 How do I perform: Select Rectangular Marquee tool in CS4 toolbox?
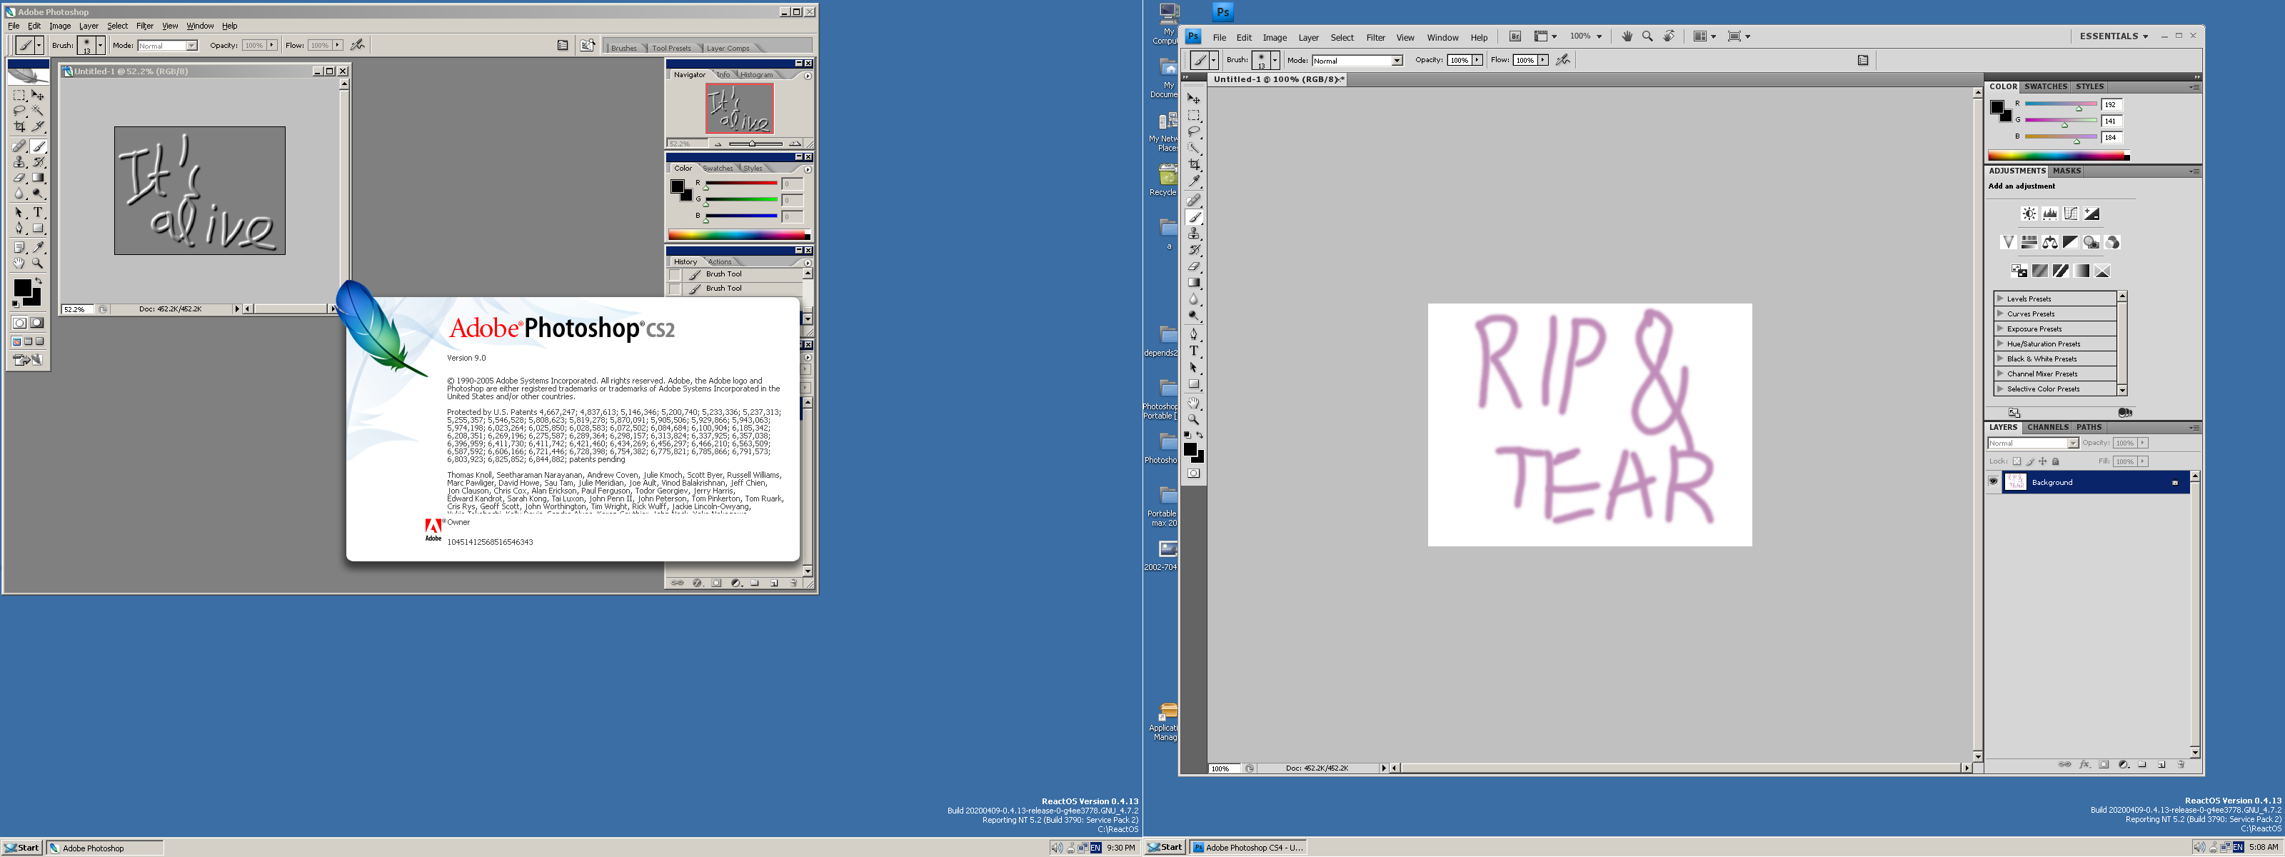pos(1194,115)
